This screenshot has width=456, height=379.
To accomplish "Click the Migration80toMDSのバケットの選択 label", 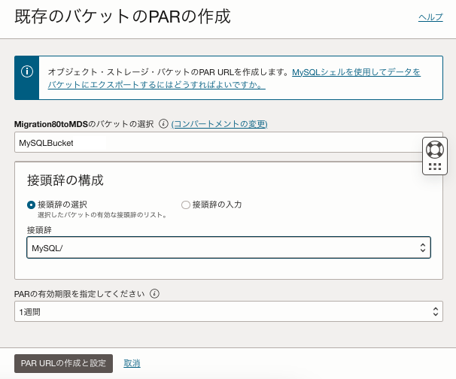I will 84,124.
